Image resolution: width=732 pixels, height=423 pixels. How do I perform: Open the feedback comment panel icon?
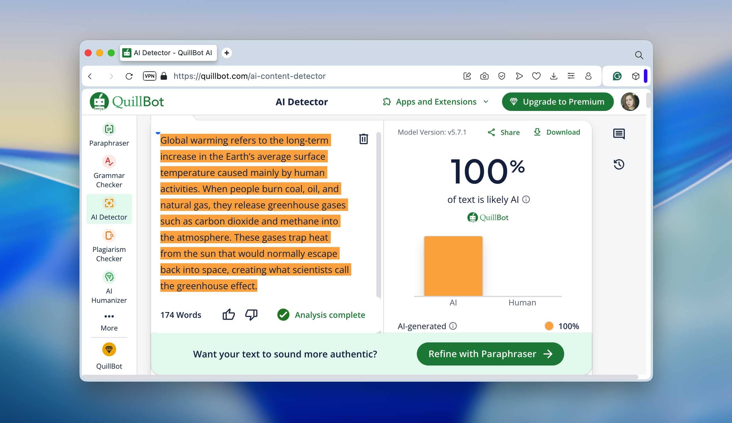coord(619,134)
